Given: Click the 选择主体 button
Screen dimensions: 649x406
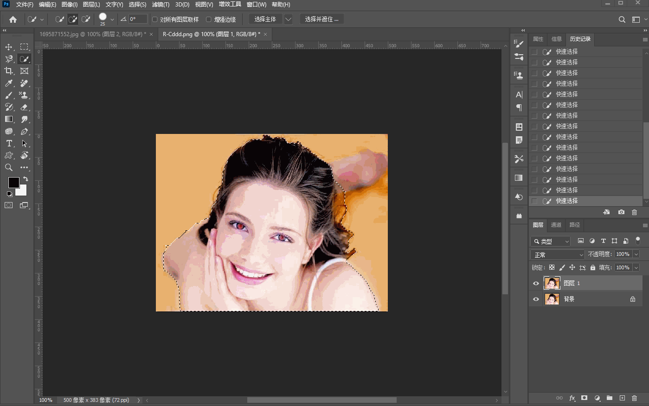Looking at the screenshot, I should pos(265,19).
